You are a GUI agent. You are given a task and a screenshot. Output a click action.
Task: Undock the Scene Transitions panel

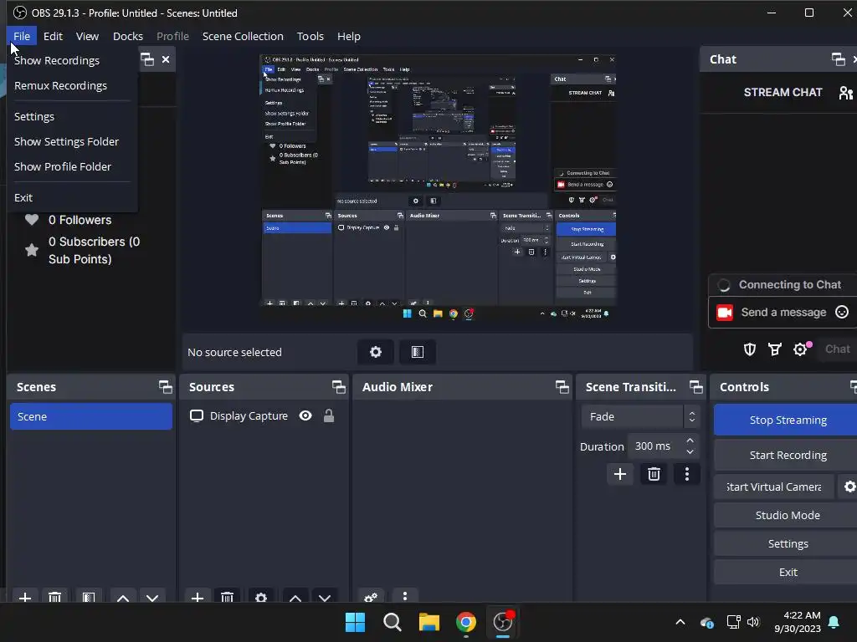[695, 387]
